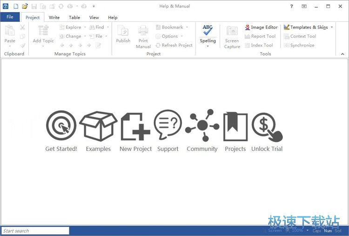Expand the Find dropdown
The image size is (349, 236).
(108, 27)
